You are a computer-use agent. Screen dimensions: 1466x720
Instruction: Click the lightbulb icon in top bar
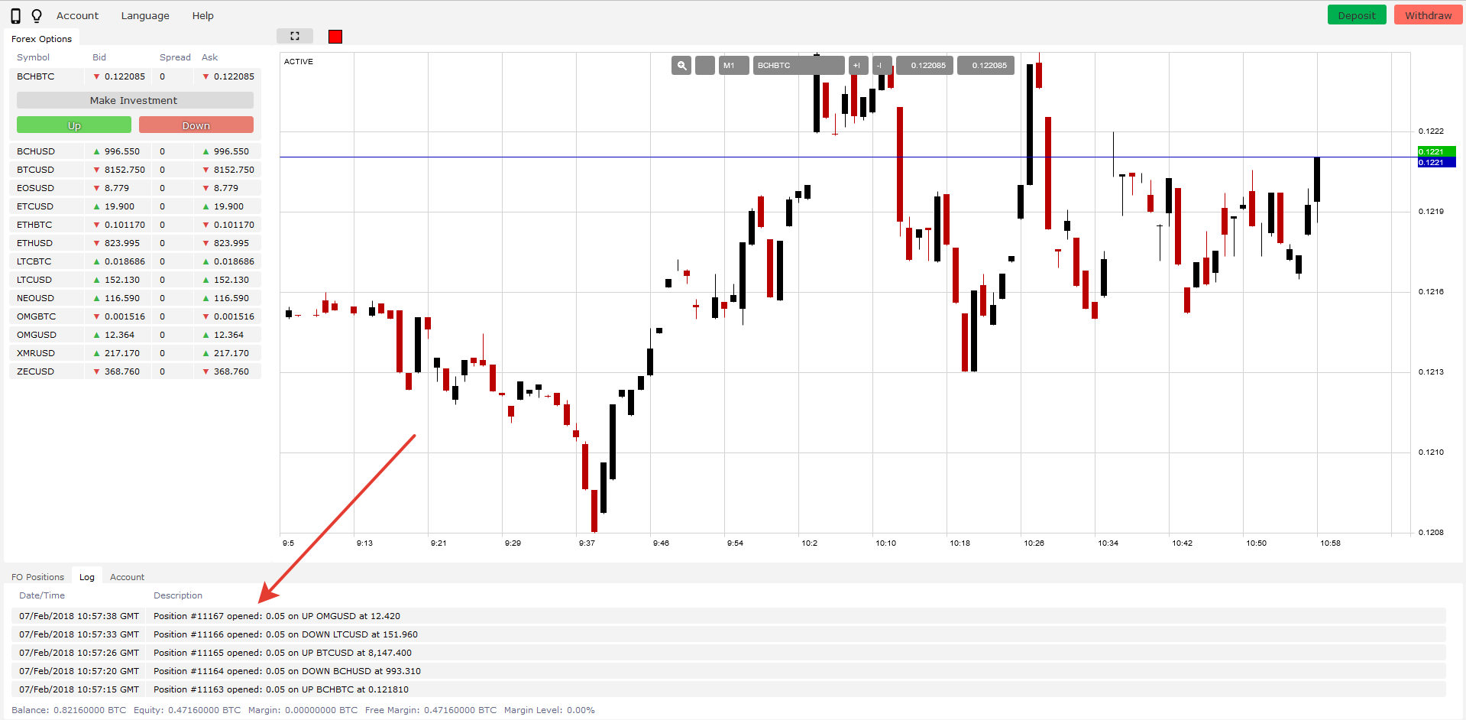pos(37,16)
